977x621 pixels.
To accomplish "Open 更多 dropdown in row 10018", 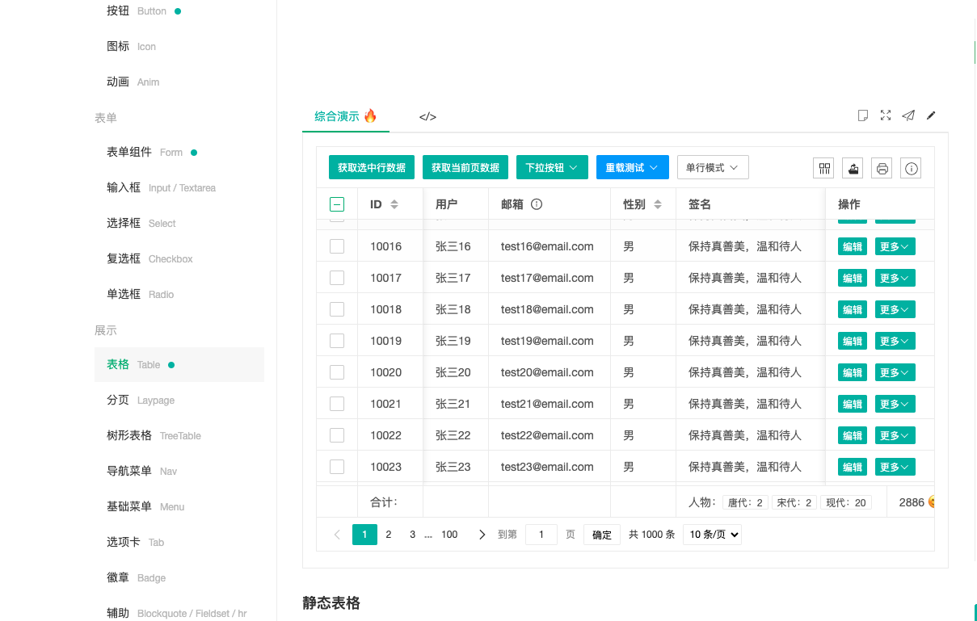I will coord(895,309).
